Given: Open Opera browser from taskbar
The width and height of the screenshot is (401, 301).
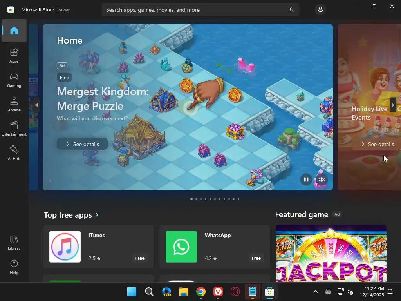Looking at the screenshot, I should [x=235, y=292].
